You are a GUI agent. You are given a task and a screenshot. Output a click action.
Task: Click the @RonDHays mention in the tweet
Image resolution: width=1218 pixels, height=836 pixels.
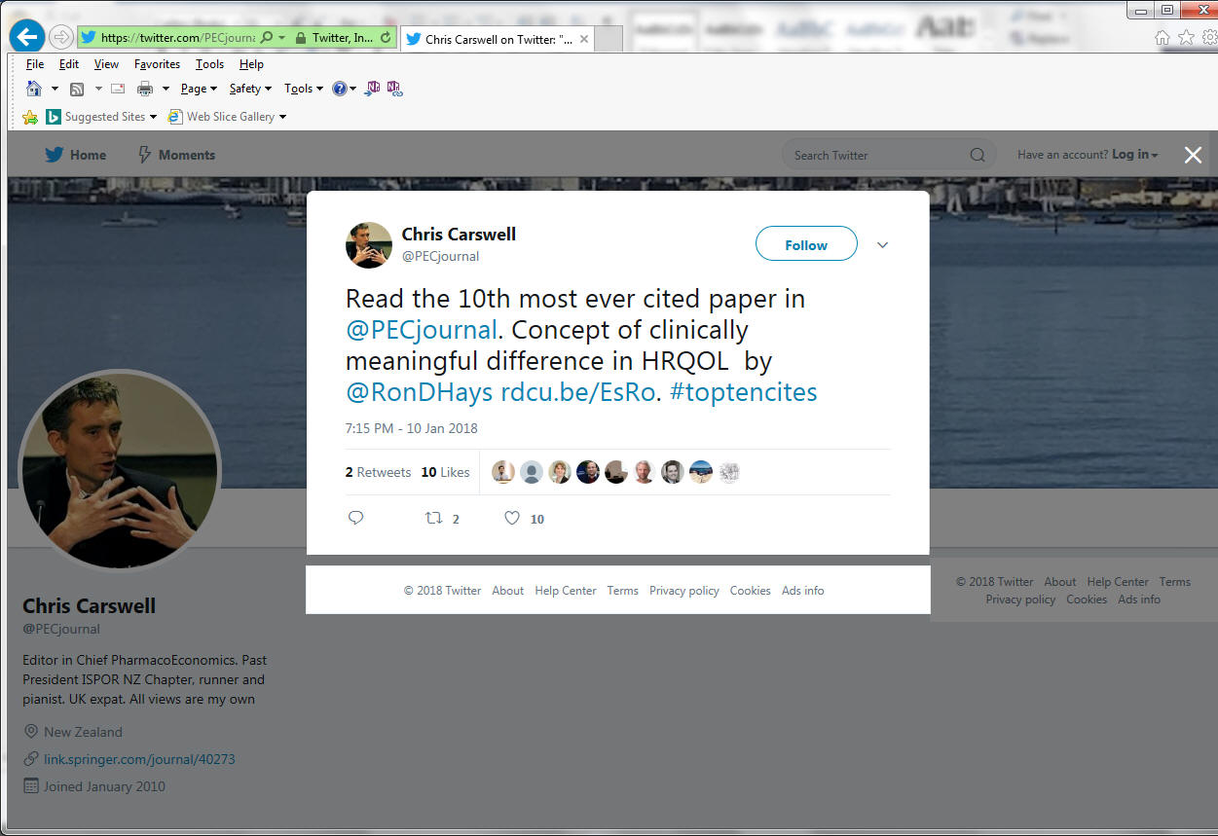(x=420, y=392)
